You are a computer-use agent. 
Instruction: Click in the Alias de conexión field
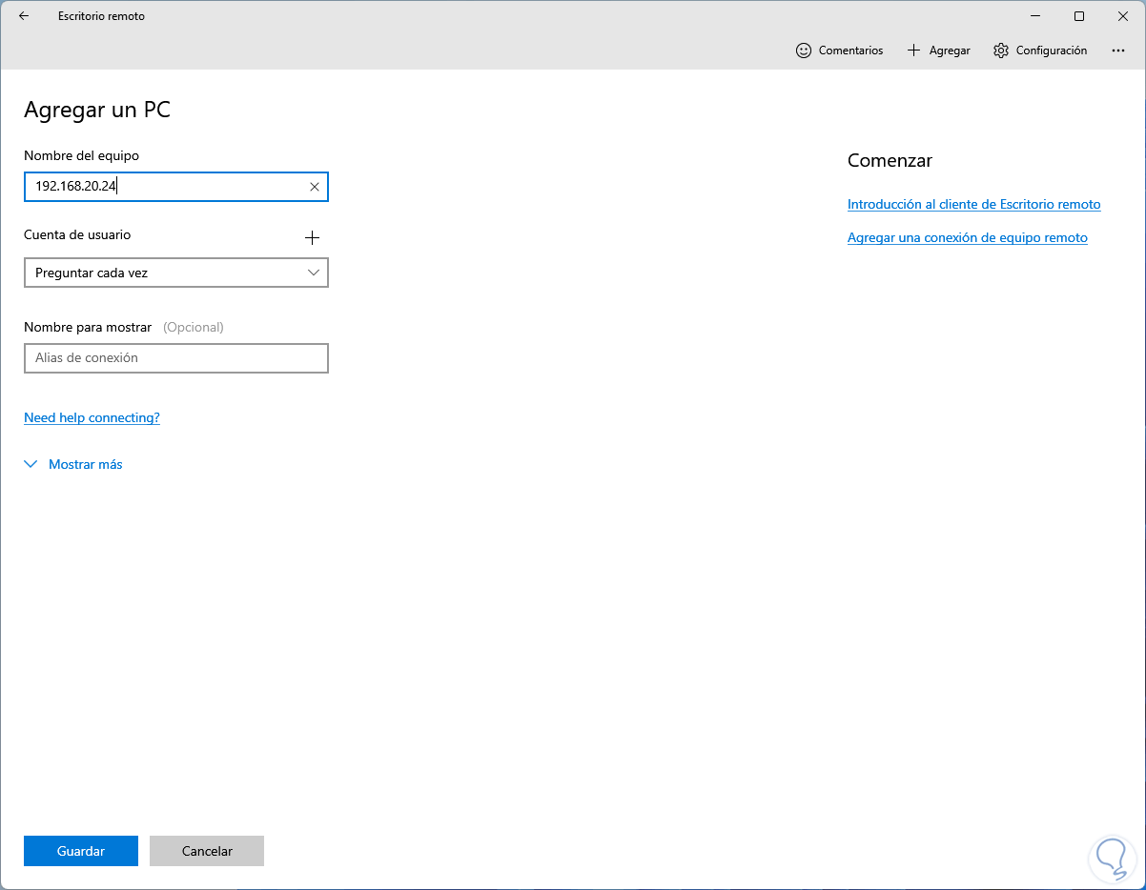click(176, 358)
